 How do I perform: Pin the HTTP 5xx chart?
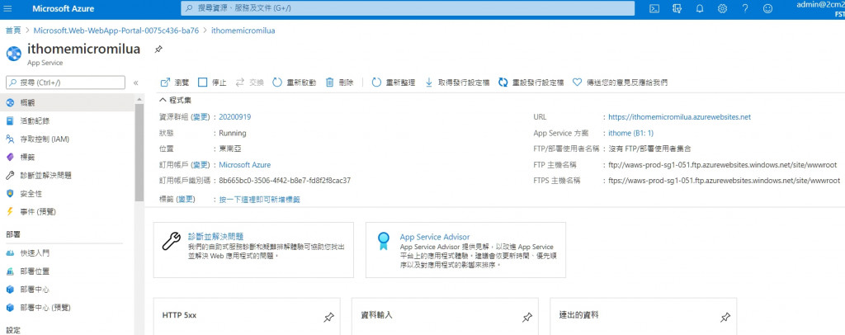(328, 318)
